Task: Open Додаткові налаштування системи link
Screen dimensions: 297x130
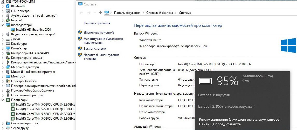Action: [x=101, y=57]
